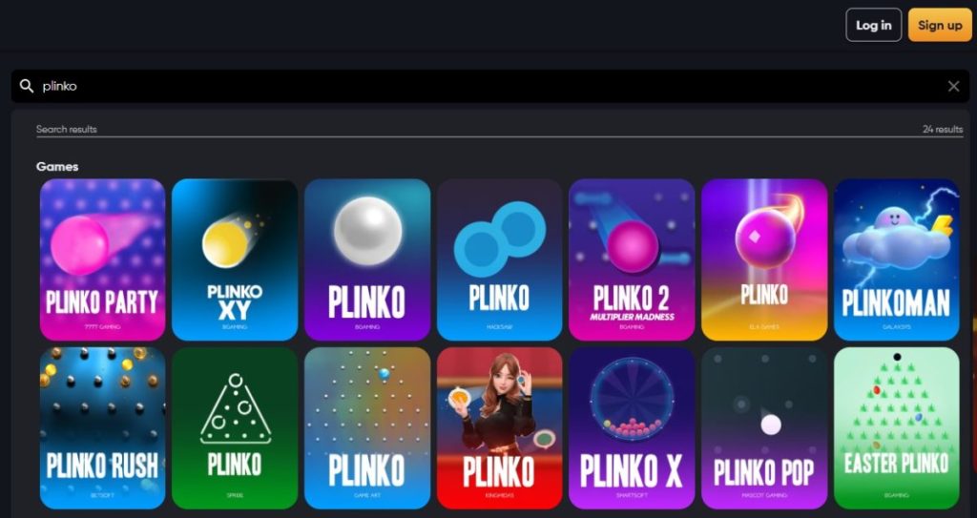This screenshot has width=977, height=518.
Task: Open Plinko Party by 7777 Gaming
Action: [x=102, y=259]
